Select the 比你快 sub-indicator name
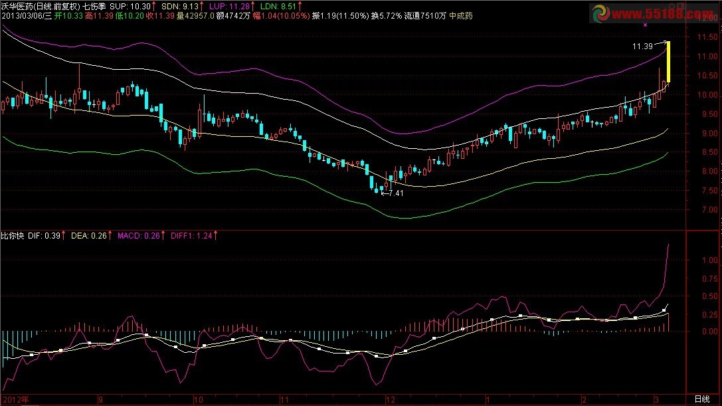Viewport: 722px width, 406px height. pyautogui.click(x=13, y=235)
